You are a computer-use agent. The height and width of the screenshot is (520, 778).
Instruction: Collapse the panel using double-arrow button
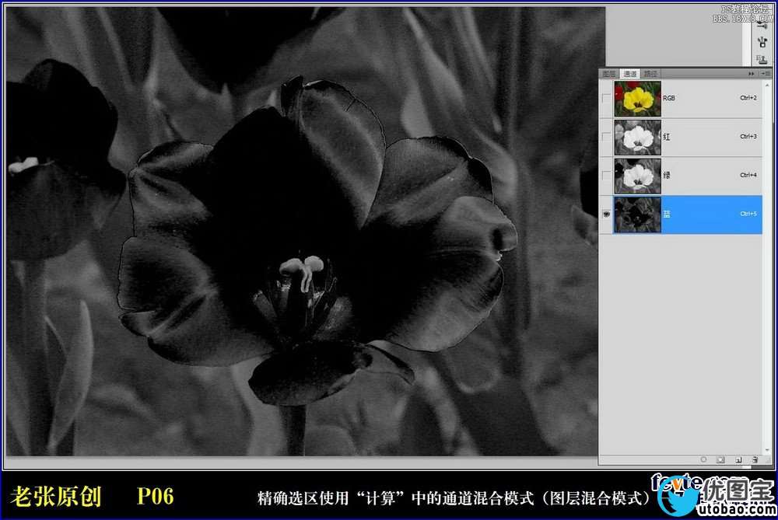751,73
